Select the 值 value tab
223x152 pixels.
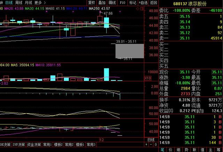(202, 150)
